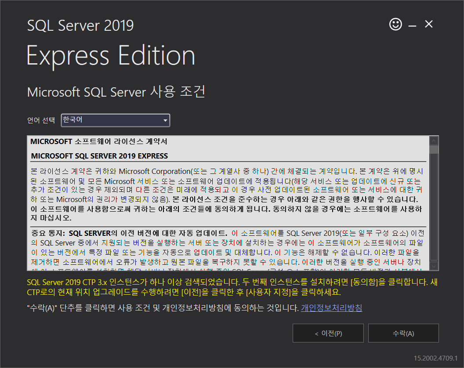Open the 개인정보처리방침 privacy link
This screenshot has width=464, height=368.
pyautogui.click(x=331, y=308)
